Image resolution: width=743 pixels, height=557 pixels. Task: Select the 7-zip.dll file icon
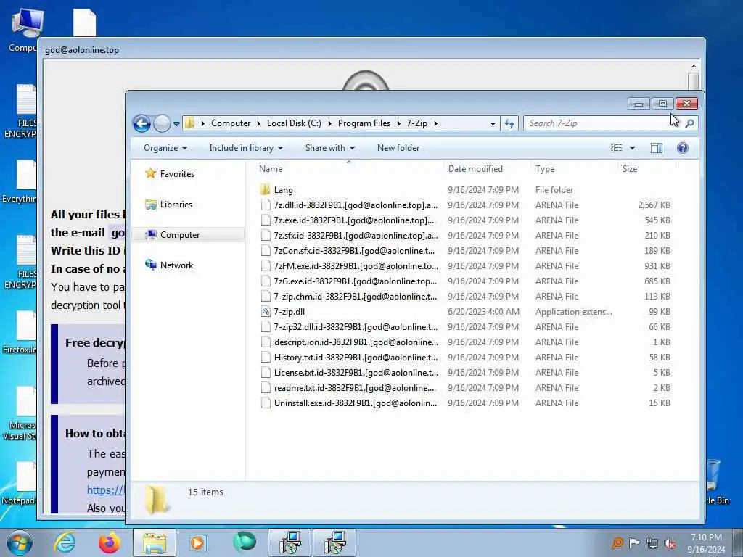coord(266,312)
